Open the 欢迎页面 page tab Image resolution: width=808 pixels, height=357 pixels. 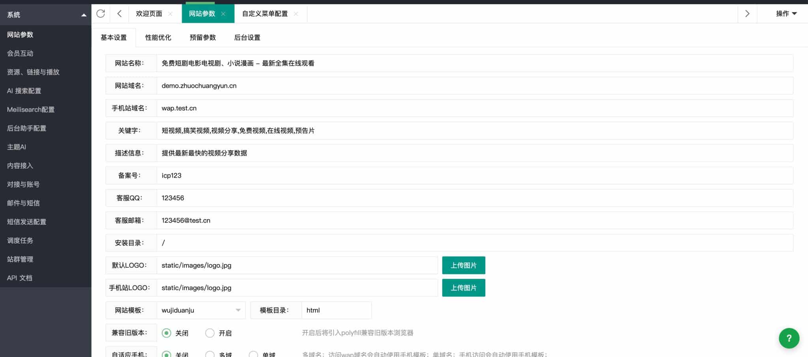(x=149, y=14)
